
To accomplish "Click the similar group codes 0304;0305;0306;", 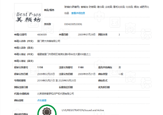I will click(x=73, y=24).
